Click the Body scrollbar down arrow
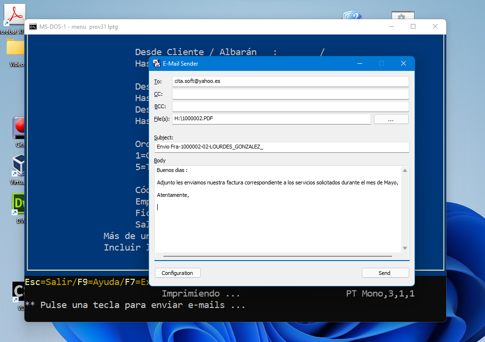 (404, 249)
